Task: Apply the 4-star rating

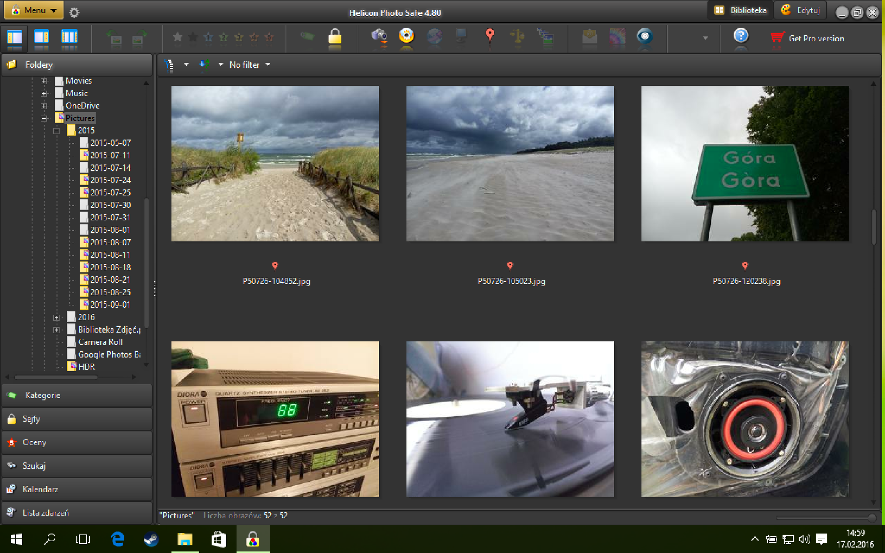Action: [x=254, y=37]
